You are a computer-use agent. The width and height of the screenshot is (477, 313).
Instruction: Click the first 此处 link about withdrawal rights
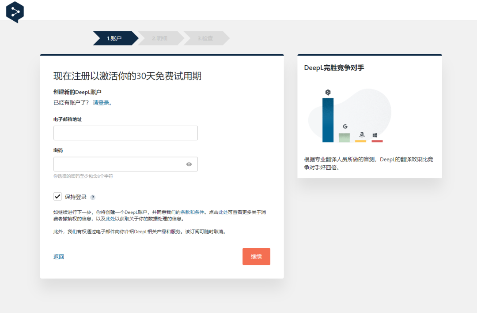223,212
